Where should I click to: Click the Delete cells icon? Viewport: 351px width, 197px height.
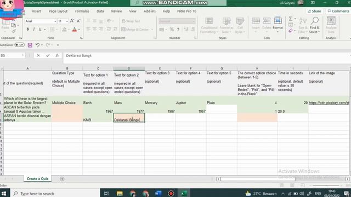tap(267, 21)
